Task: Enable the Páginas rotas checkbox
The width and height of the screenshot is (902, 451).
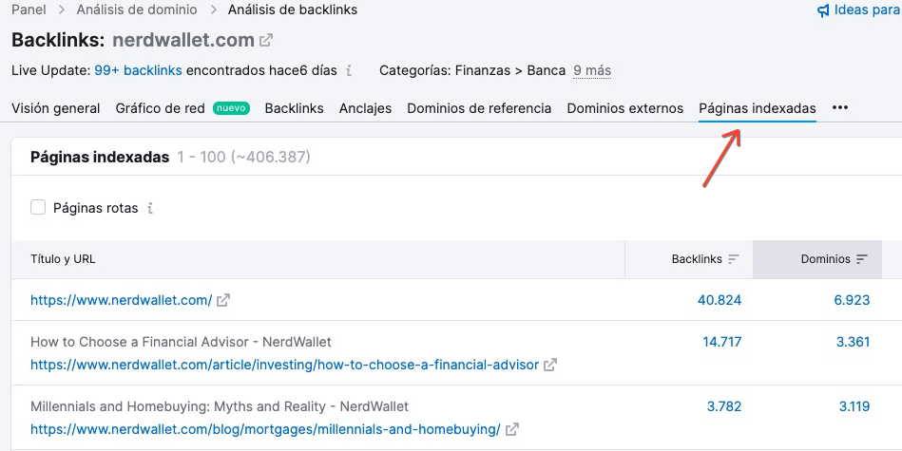Action: (38, 207)
